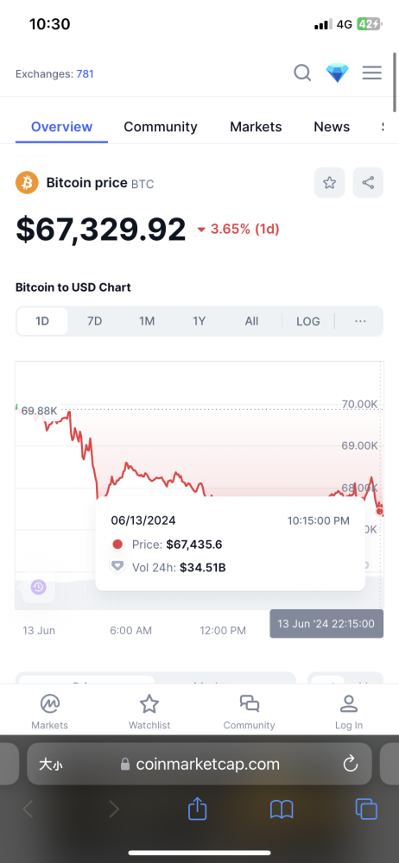Expand more chart options ellipsis

click(360, 321)
